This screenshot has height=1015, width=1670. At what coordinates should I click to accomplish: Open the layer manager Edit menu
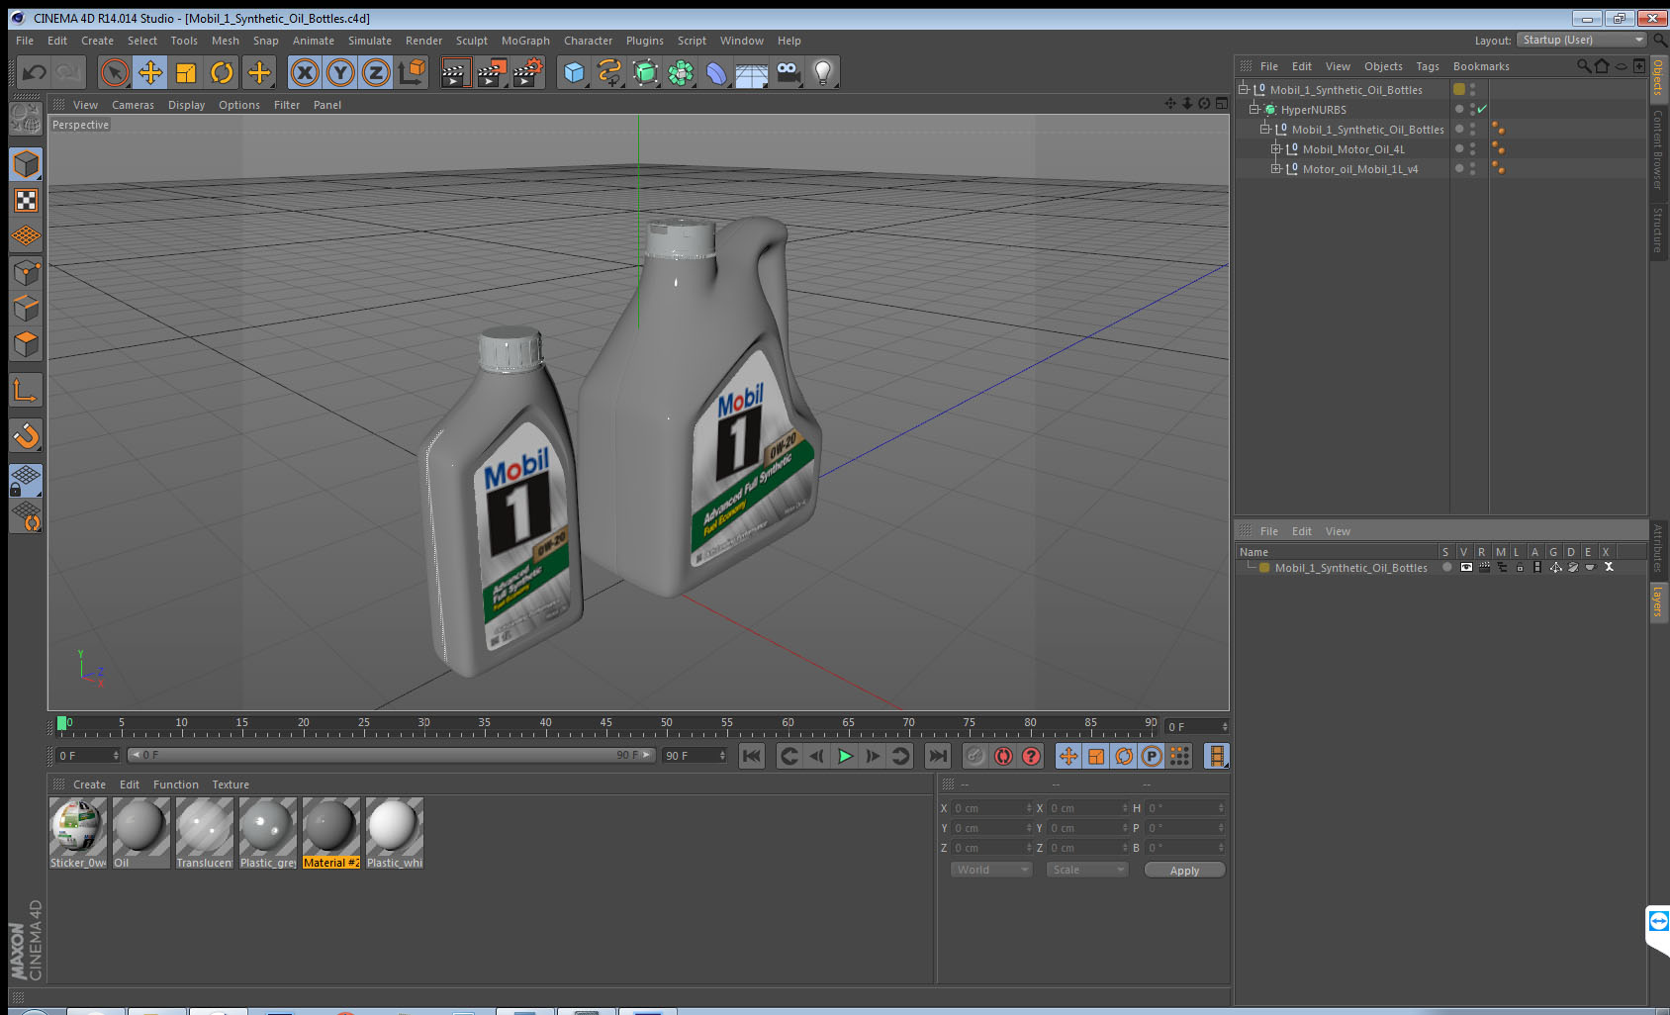(x=1301, y=531)
